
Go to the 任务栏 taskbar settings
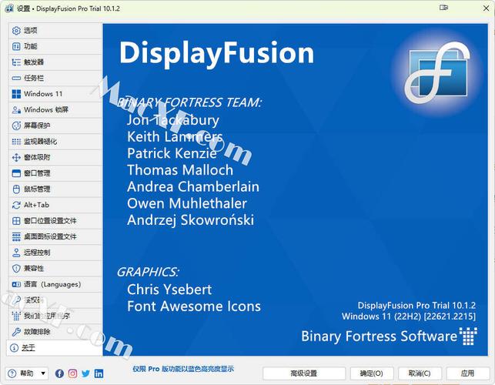[x=55, y=78]
